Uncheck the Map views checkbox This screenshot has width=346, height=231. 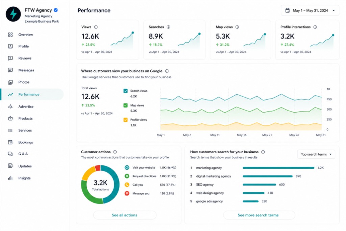pos(126,105)
